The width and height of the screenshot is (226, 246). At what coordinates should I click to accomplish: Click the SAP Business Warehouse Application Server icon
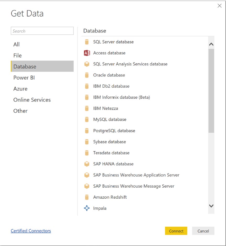(87, 175)
